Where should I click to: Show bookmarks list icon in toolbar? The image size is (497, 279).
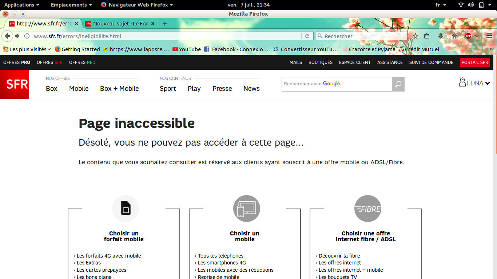pos(427,36)
